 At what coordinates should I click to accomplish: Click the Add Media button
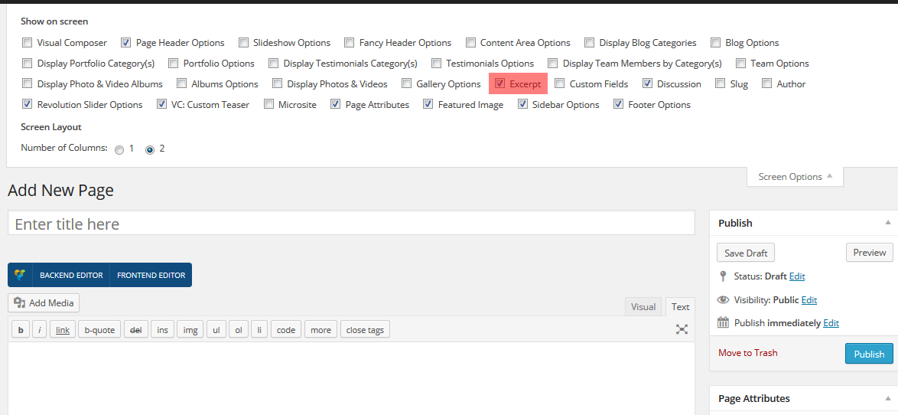(x=44, y=303)
